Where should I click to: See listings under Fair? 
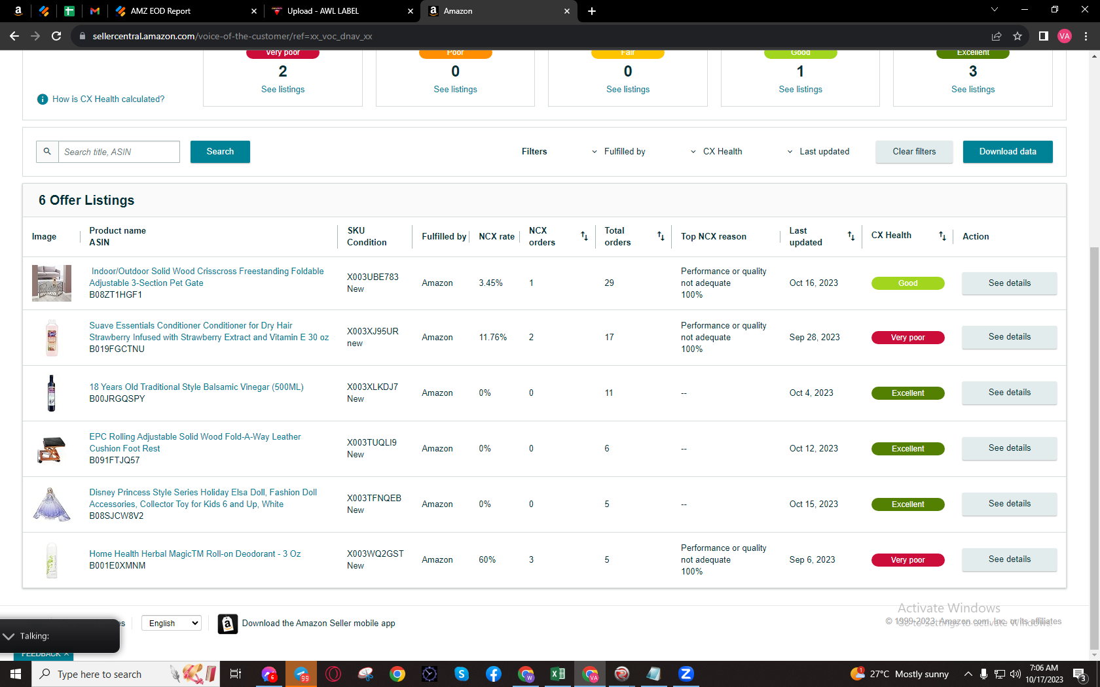coord(628,90)
